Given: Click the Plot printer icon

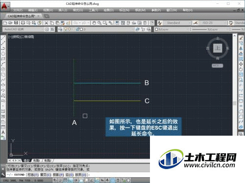Looking at the screenshot, I should click(x=23, y=23).
